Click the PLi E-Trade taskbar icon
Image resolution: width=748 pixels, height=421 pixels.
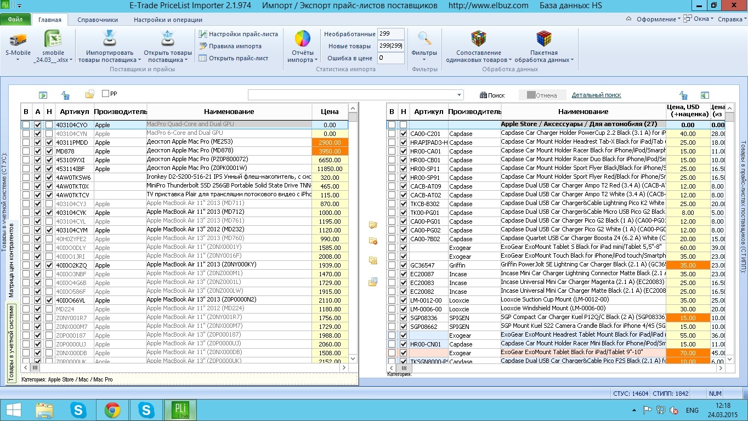(180, 410)
